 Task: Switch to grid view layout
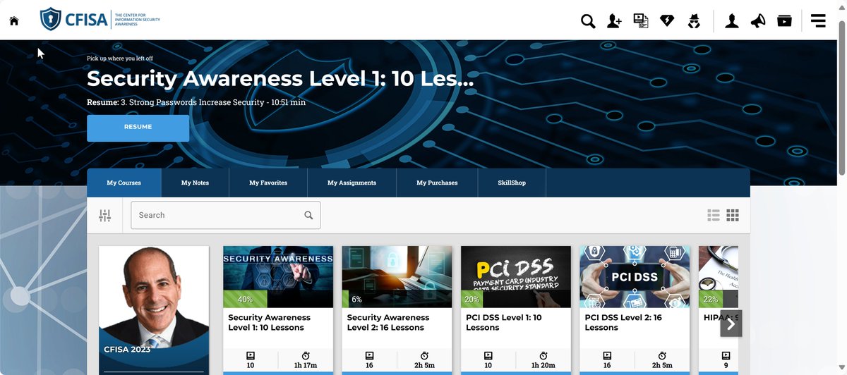click(x=733, y=215)
